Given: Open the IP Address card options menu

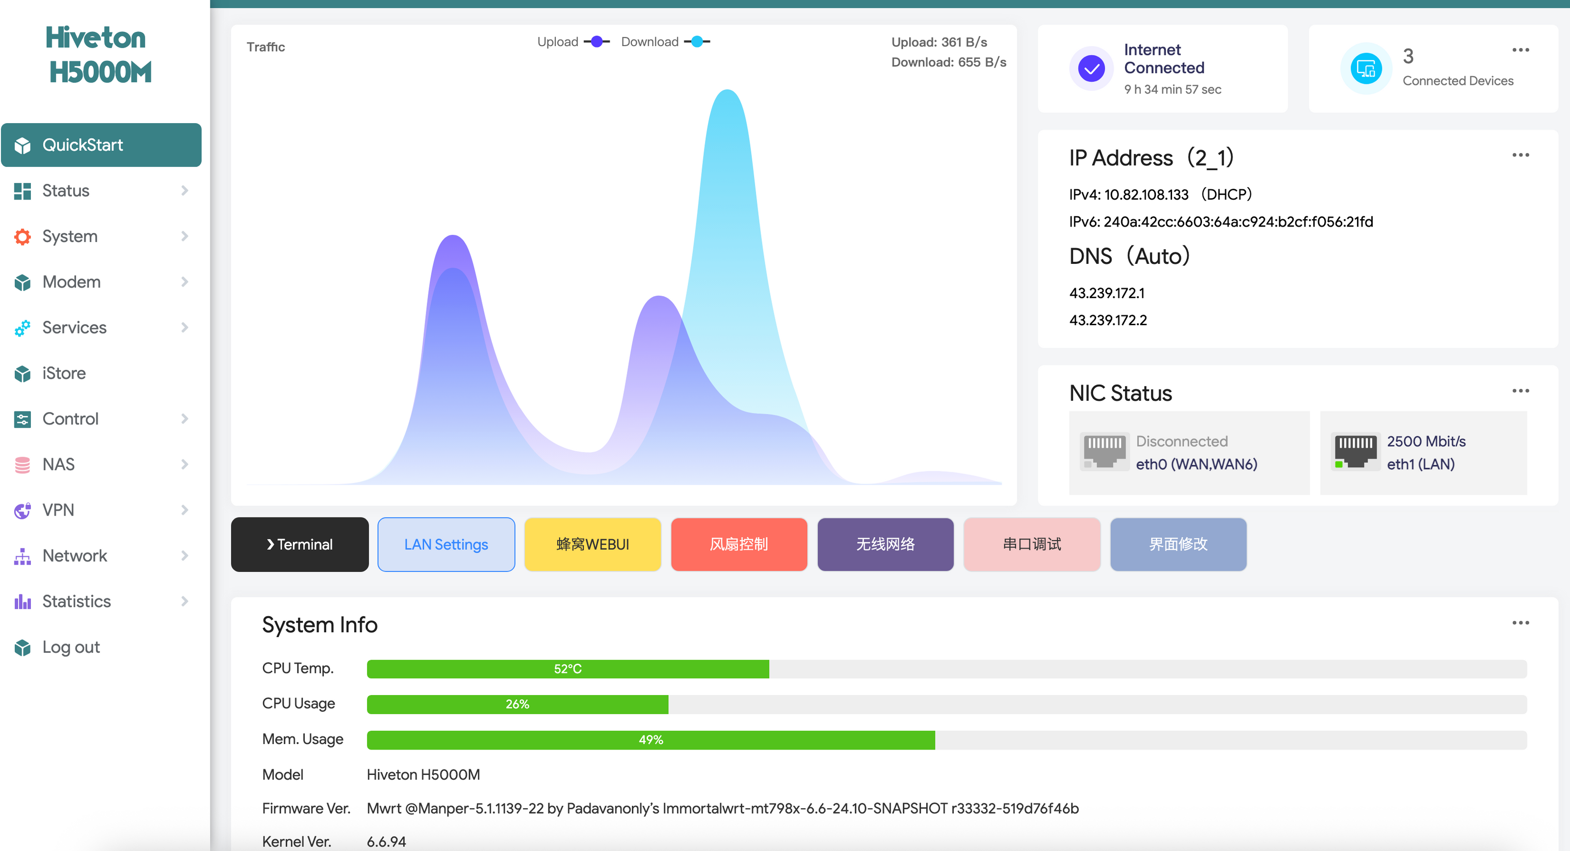Looking at the screenshot, I should click(x=1520, y=155).
